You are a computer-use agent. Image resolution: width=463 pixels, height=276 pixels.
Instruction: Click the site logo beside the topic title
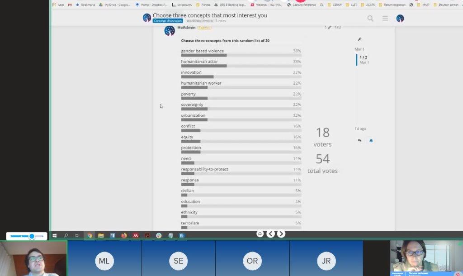pyautogui.click(x=147, y=18)
